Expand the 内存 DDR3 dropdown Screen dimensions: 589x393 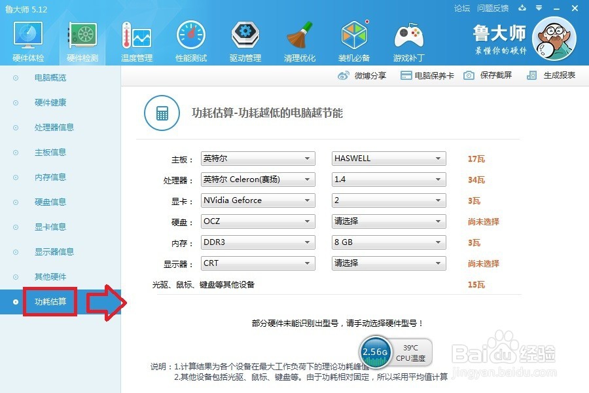pyautogui.click(x=258, y=242)
